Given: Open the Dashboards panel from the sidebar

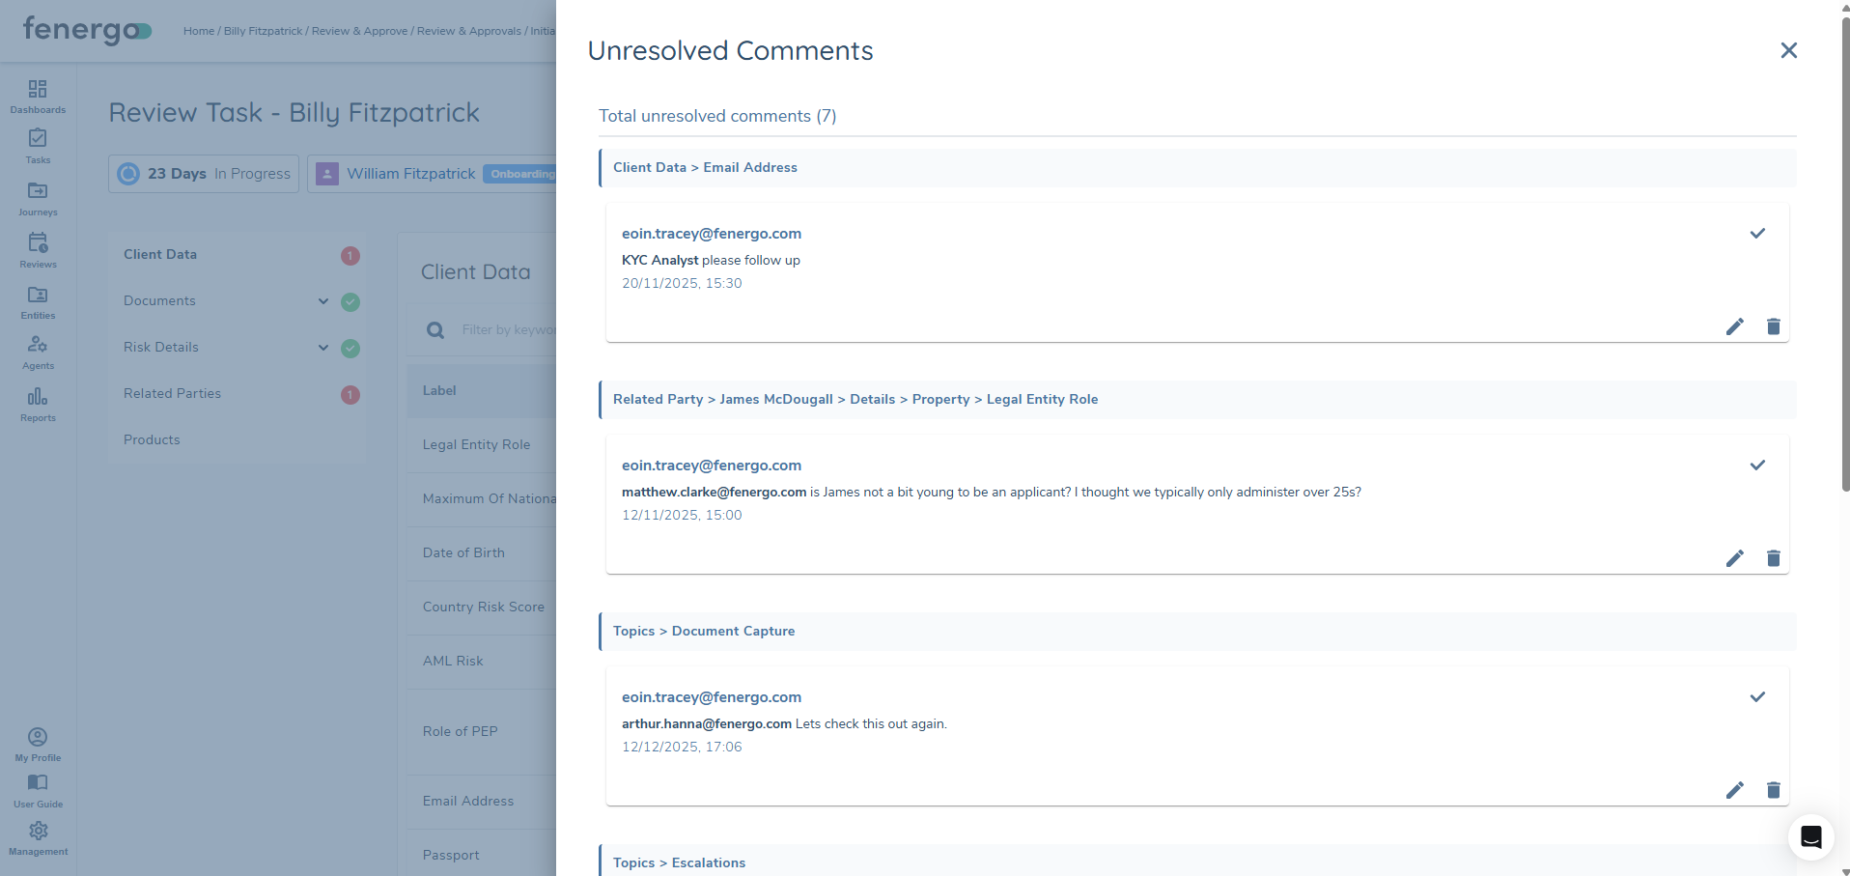Looking at the screenshot, I should 38,96.
